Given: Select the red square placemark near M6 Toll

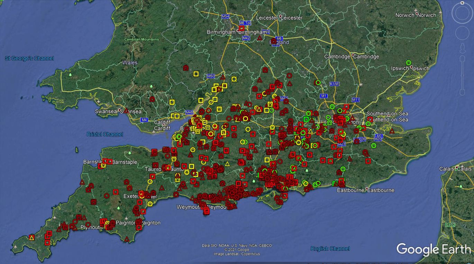Looking at the screenshot, I should point(241,28).
